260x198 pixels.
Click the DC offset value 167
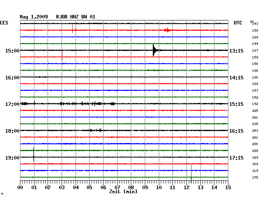coord(255,51)
